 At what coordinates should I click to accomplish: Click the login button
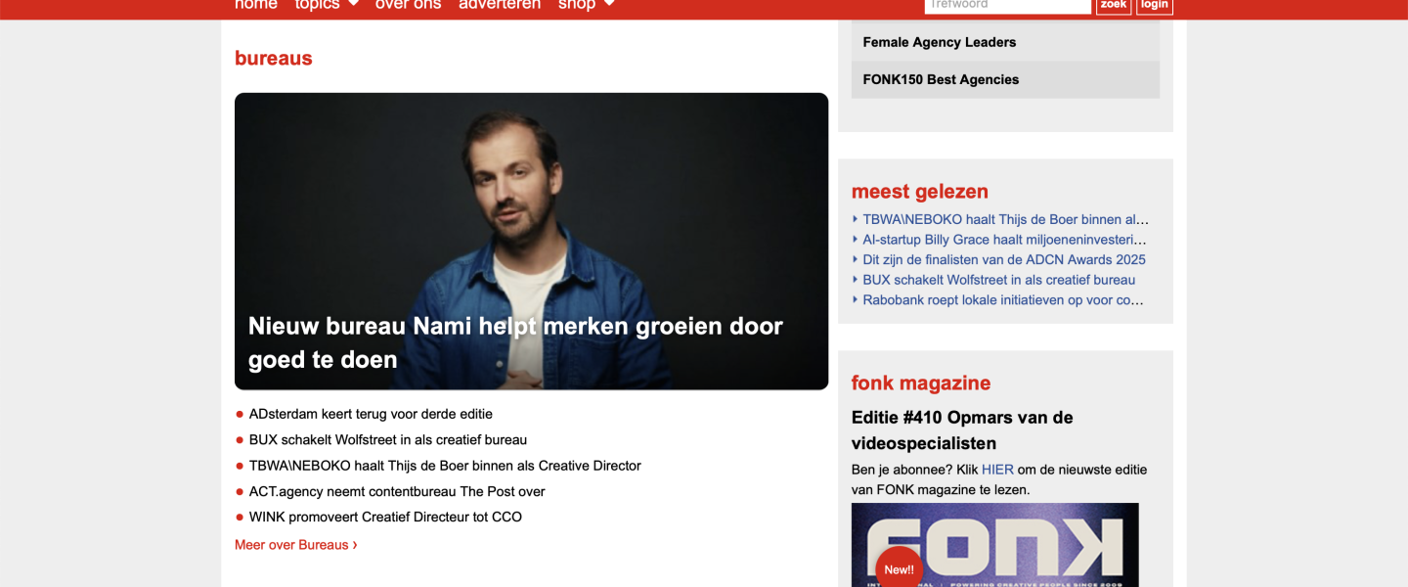[1155, 6]
